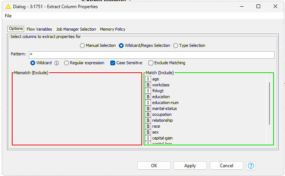285x176 pixels.
Task: Click the help question mark icon
Action: click(x=252, y=166)
